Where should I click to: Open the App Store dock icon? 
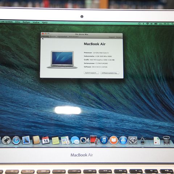pos(123,140)
